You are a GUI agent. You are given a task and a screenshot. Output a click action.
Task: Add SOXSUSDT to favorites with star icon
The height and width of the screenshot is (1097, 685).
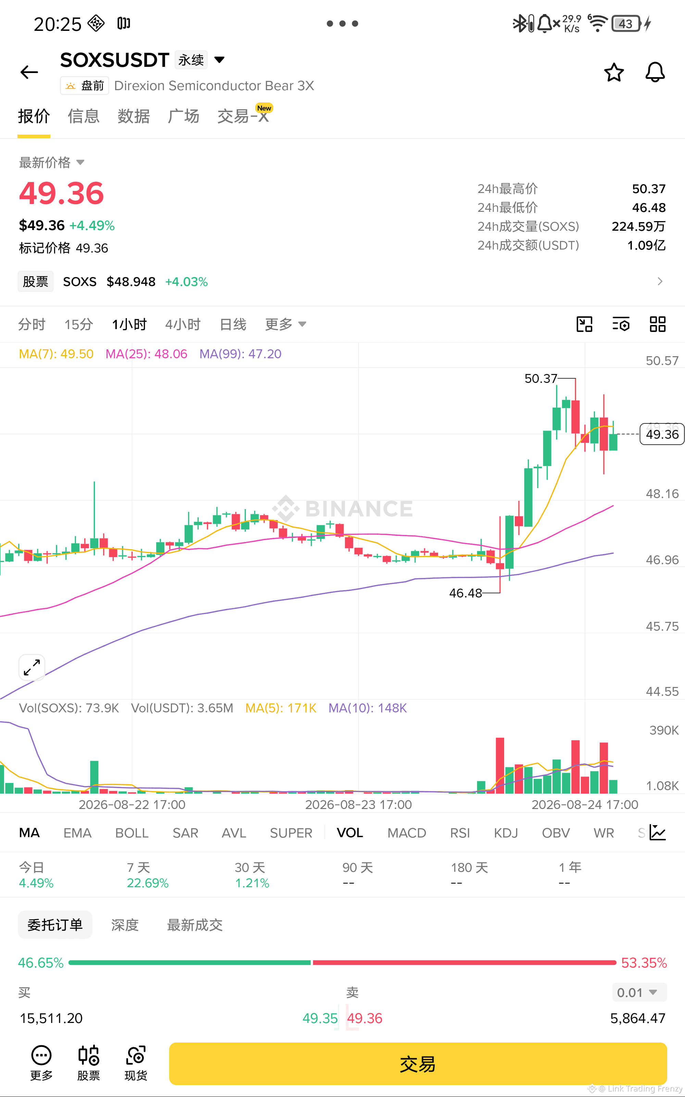(614, 72)
